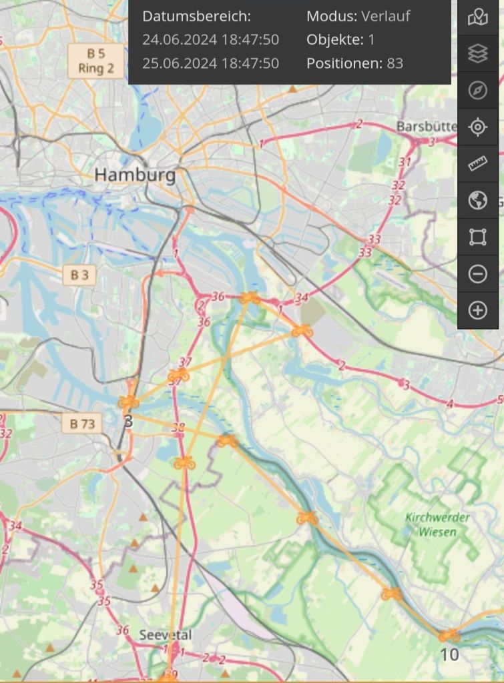Select bike marker numbered 10
This screenshot has width=504, height=683.
pyautogui.click(x=449, y=636)
